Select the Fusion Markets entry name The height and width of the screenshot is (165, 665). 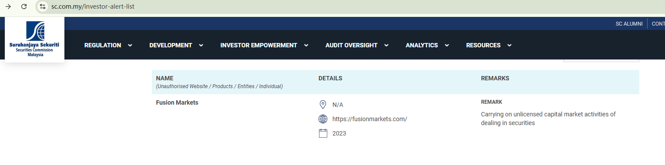click(x=177, y=103)
